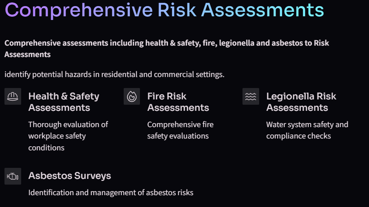Screen dimensions: 369x207
Task: Select the Fire Risk Assessments heading
Action: [178, 102]
